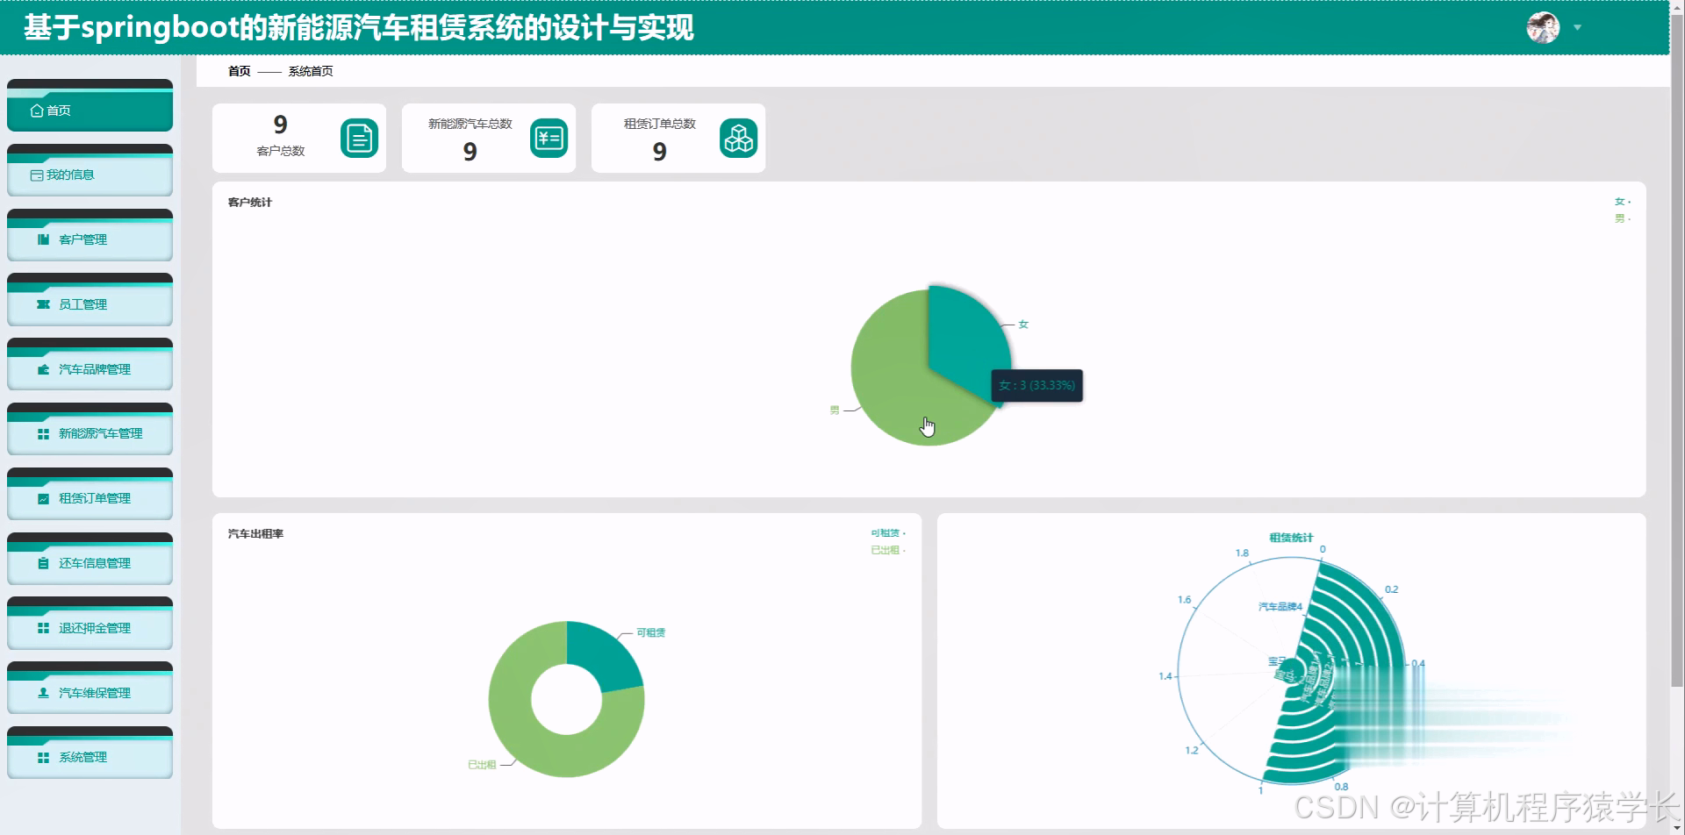Image resolution: width=1685 pixels, height=835 pixels.
Task: Click the 员工管理 people icon
Action: click(42, 303)
